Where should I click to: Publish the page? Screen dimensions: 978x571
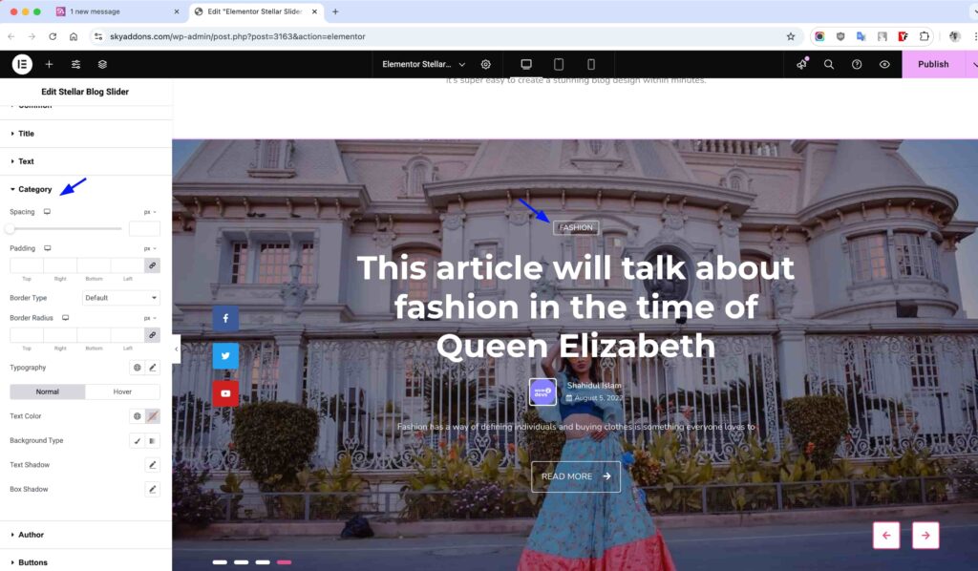click(x=933, y=64)
